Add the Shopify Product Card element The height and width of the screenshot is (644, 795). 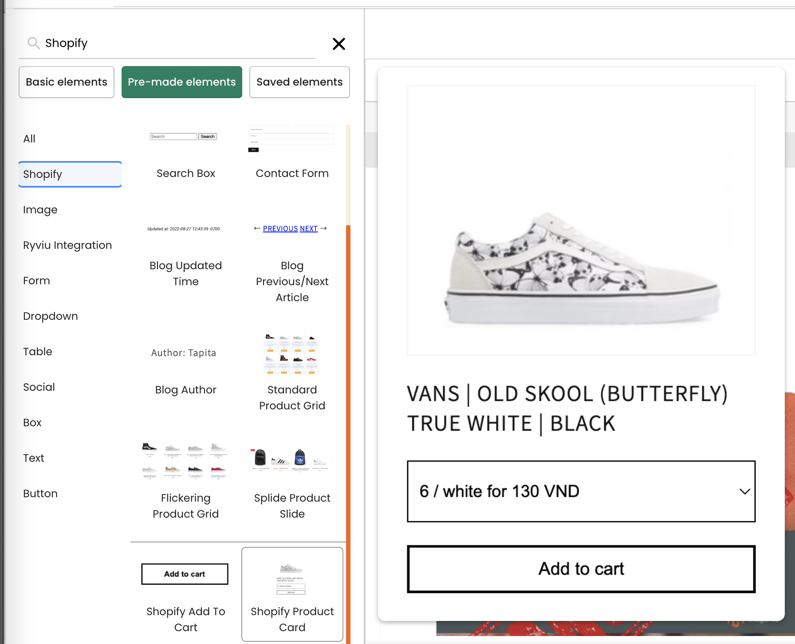coord(292,594)
